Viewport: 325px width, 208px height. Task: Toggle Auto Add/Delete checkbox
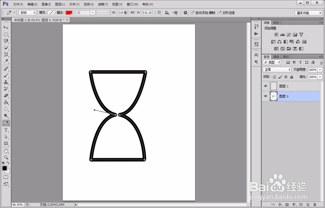tap(192, 13)
